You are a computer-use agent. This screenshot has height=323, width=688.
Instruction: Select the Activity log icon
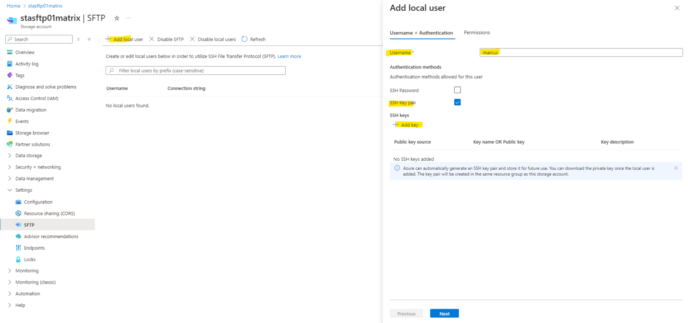click(x=10, y=64)
